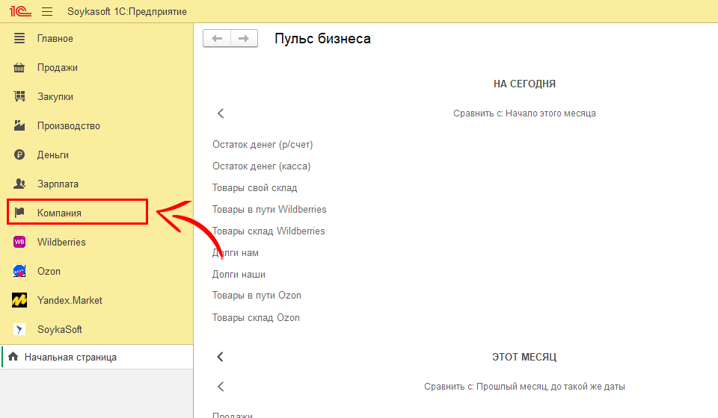
Task: Select the Долги наши indicator row
Action: pos(239,275)
